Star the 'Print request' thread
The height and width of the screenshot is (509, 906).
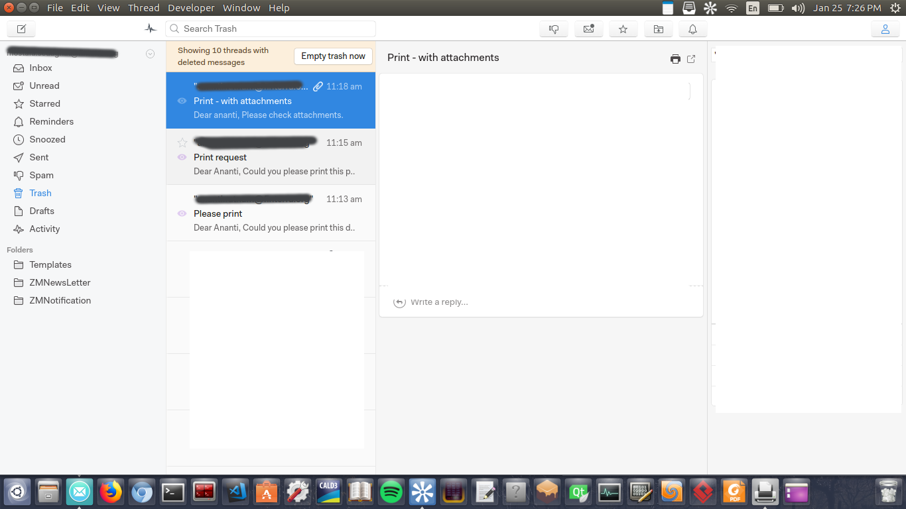[x=182, y=142]
